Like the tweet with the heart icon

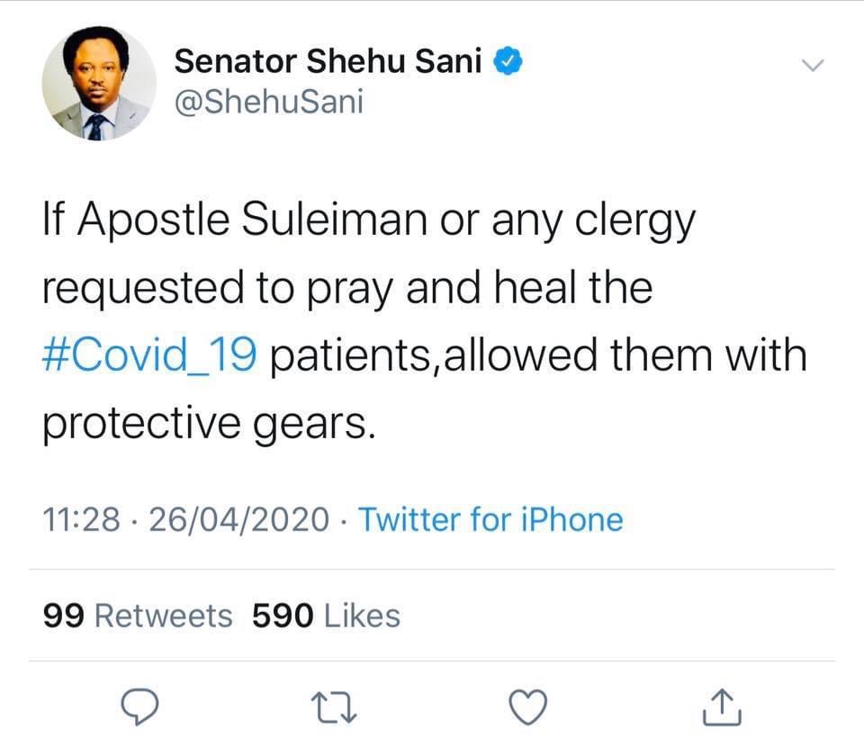pyautogui.click(x=527, y=706)
